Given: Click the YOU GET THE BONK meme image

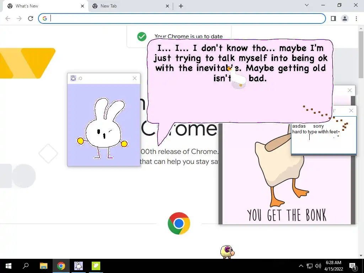Looking at the screenshot, I should (x=287, y=173).
